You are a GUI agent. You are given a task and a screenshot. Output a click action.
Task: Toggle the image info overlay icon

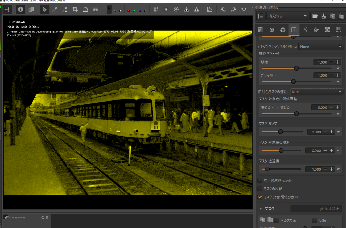click(20, 10)
